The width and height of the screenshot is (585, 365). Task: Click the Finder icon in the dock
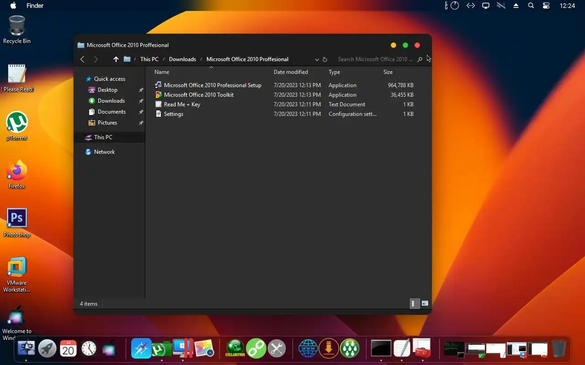point(26,349)
